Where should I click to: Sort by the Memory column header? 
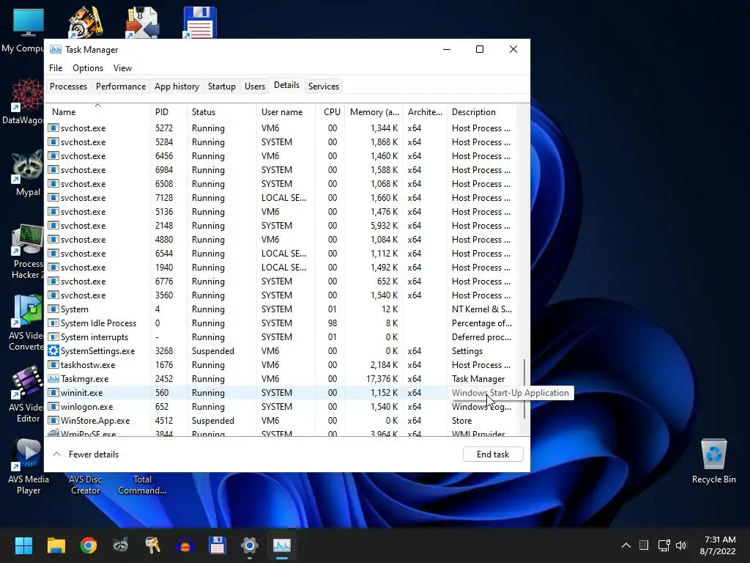[x=374, y=111]
